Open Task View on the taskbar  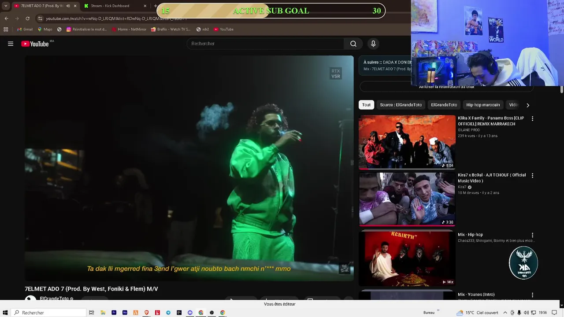coord(92,313)
